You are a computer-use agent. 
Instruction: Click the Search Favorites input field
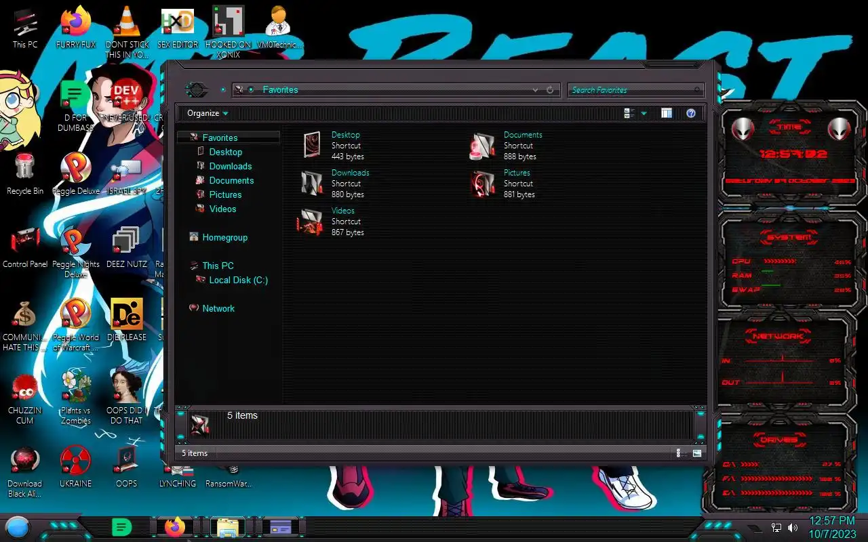point(635,89)
